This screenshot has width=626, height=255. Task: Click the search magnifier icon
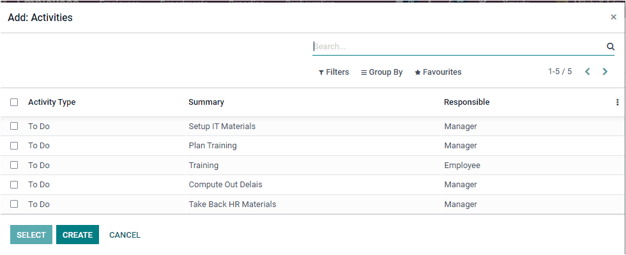[611, 47]
